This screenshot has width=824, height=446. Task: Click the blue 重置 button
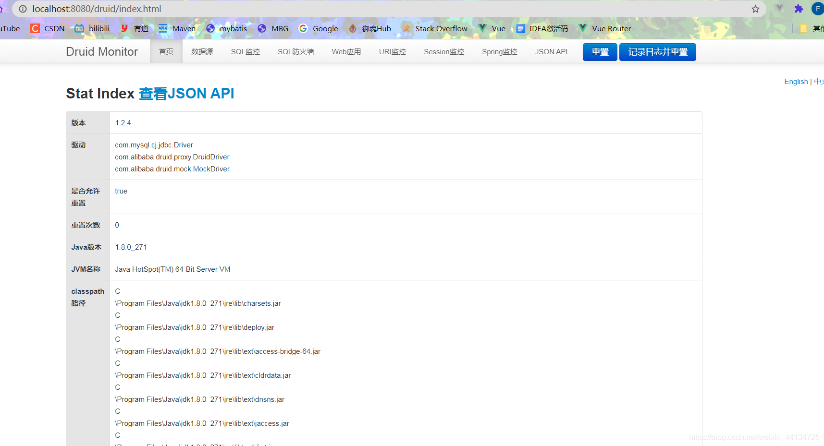600,52
